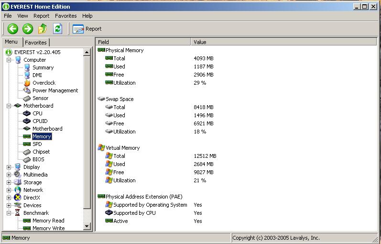381x244 pixels.
Task: Click the 12512 MB virtual total value
Action: click(x=205, y=156)
